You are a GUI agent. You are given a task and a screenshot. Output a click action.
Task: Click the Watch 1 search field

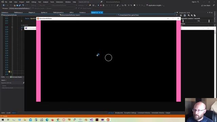click(12, 83)
